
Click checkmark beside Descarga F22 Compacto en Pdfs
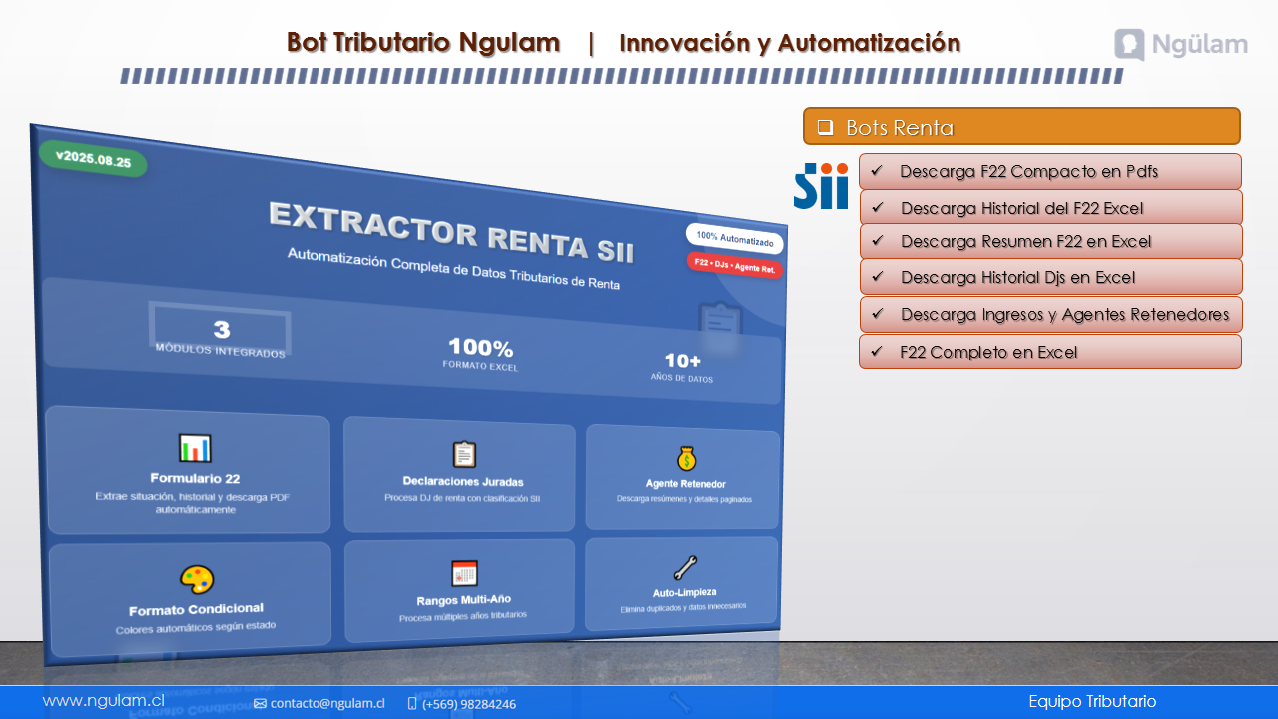[x=876, y=171]
